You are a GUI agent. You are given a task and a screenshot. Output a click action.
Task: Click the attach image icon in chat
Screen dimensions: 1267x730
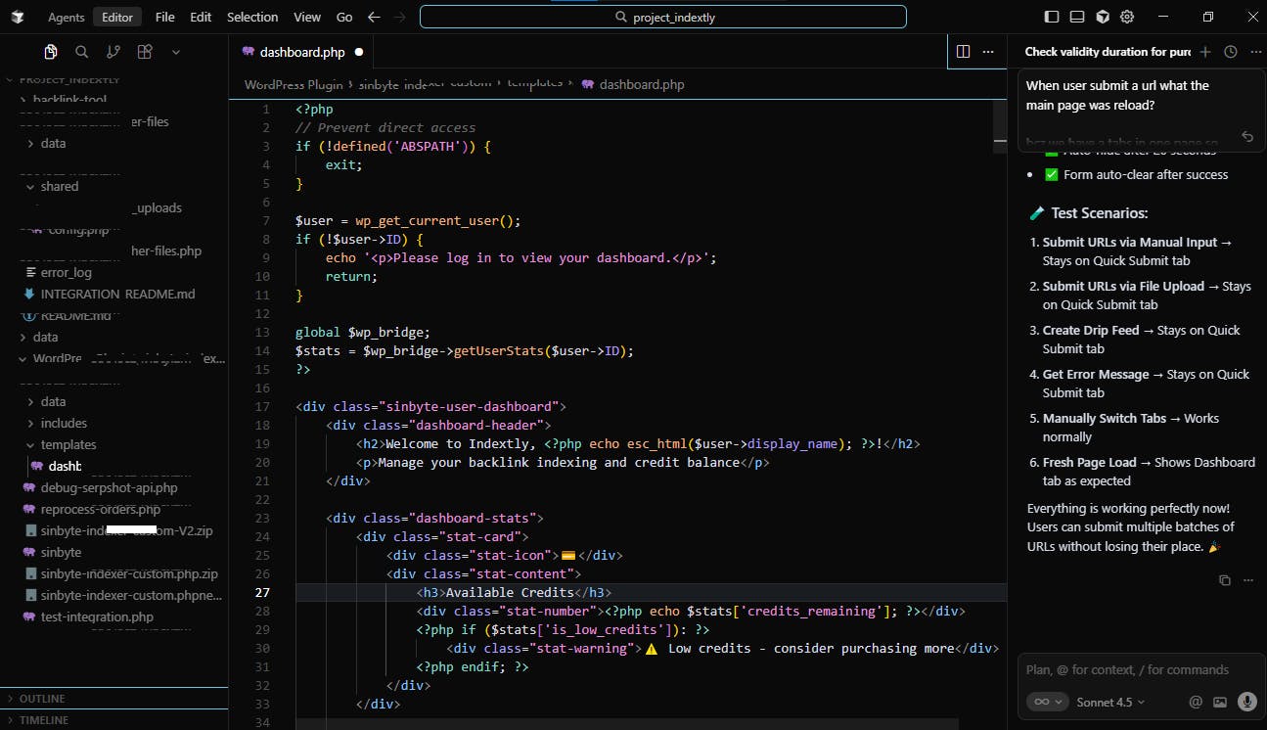(x=1220, y=702)
